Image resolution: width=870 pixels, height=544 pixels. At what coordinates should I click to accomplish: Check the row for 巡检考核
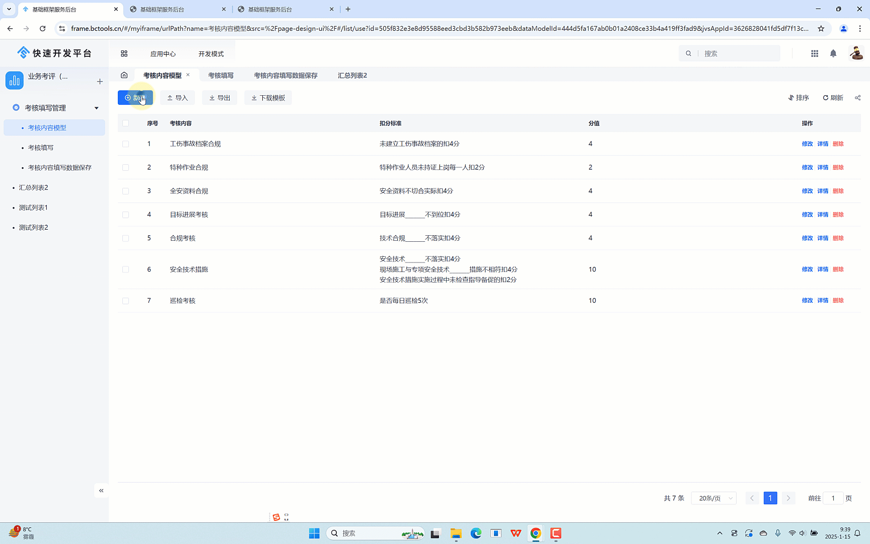click(125, 301)
